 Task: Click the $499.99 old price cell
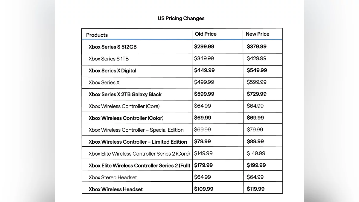[204, 82]
